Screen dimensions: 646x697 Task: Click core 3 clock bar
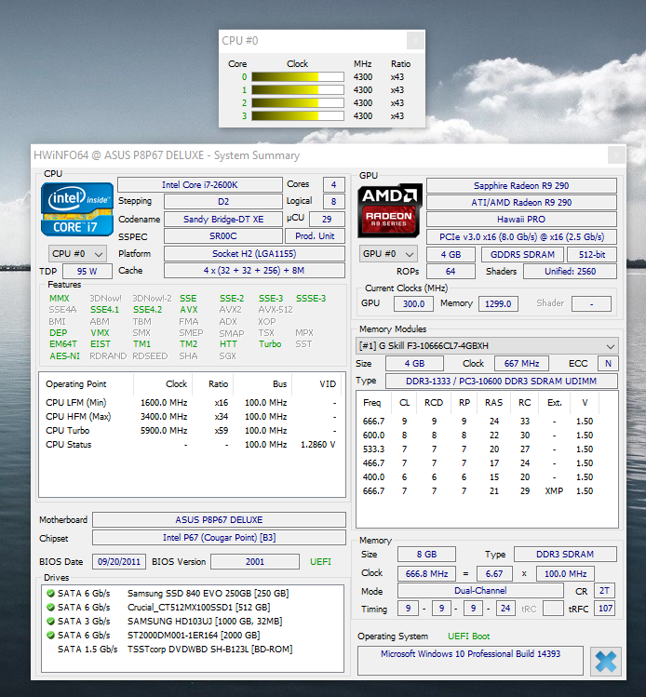click(298, 116)
